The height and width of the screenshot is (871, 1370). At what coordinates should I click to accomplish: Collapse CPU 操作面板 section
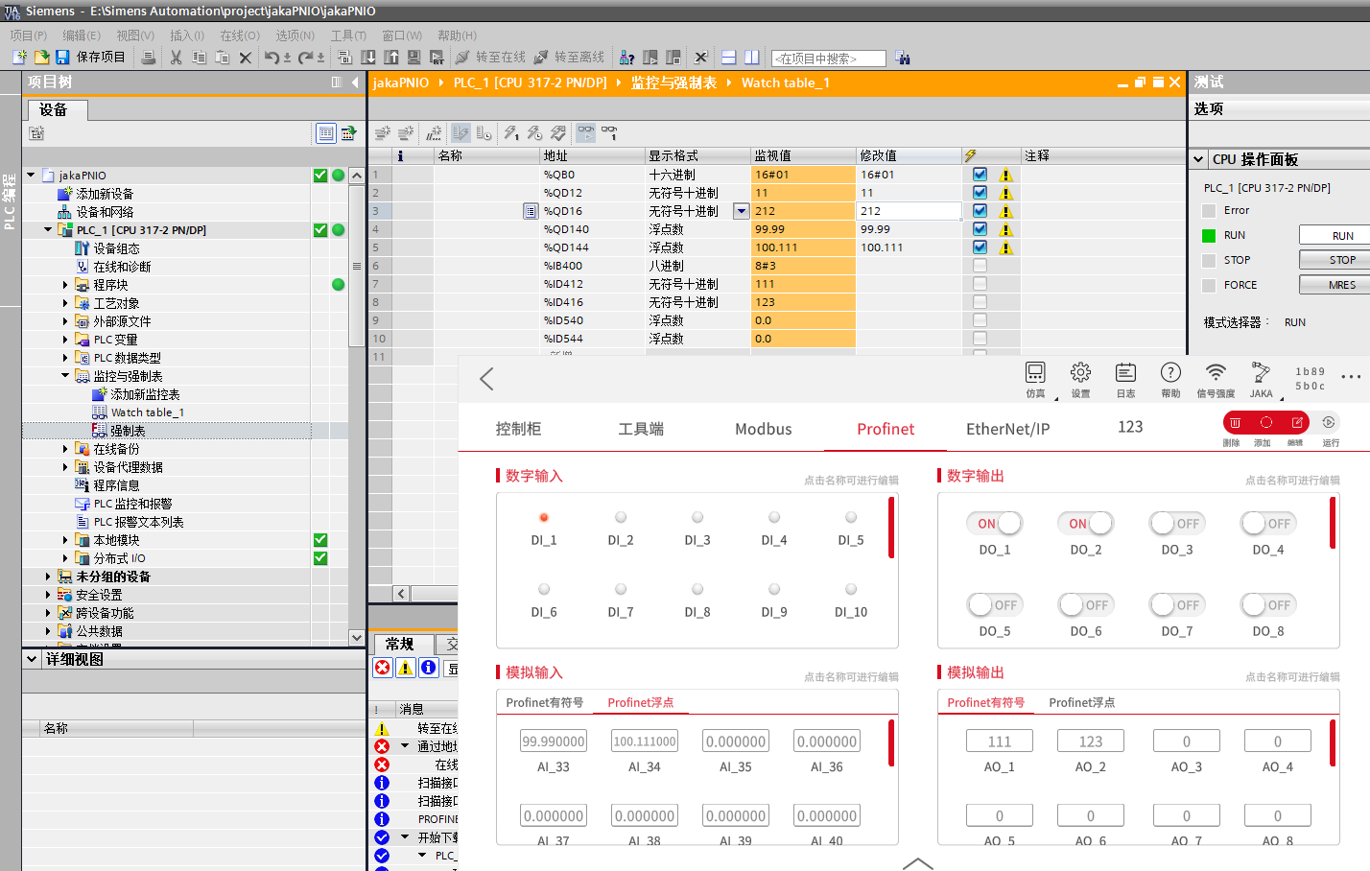point(1198,160)
